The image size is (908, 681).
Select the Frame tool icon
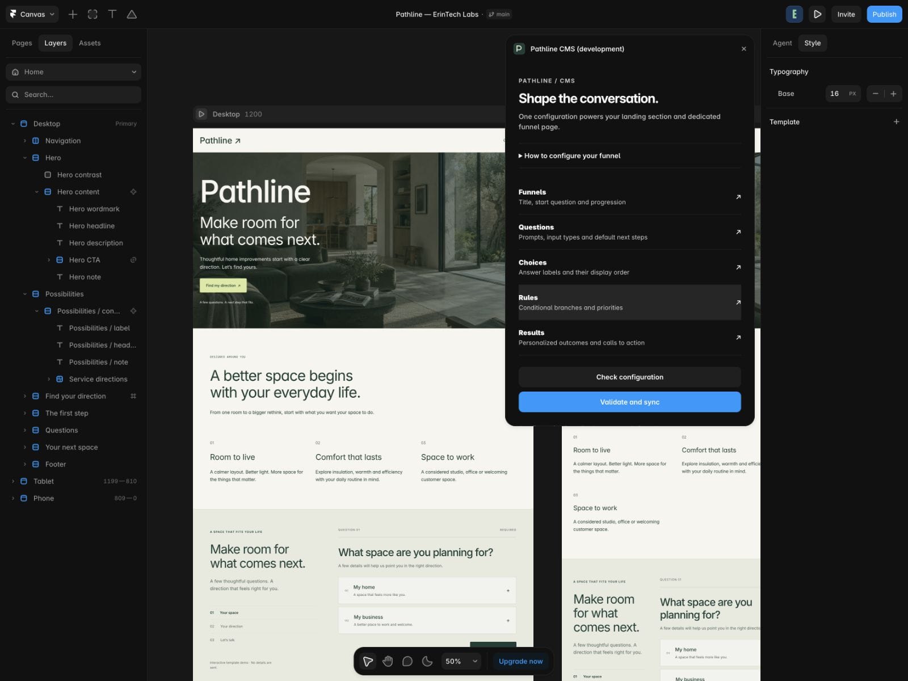click(93, 14)
